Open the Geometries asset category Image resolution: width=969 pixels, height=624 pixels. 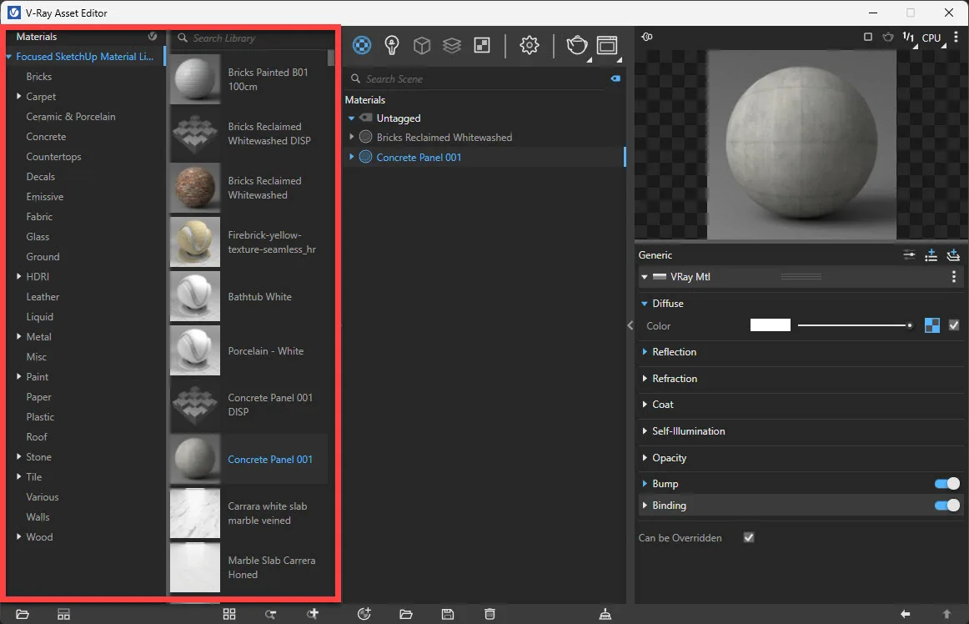click(x=421, y=45)
